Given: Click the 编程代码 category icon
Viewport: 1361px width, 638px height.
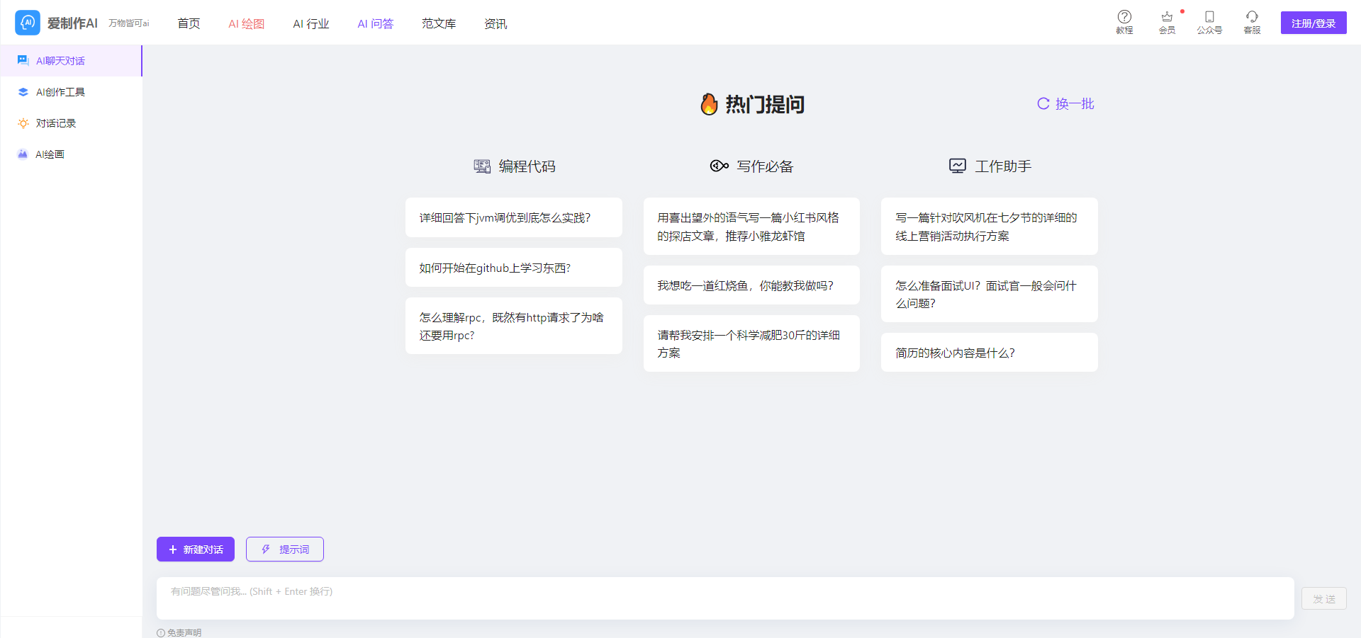Looking at the screenshot, I should 482,166.
